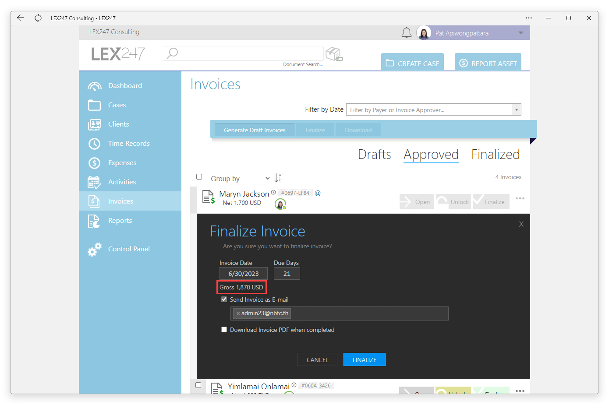
Task: Click Generate Draft Invoices button
Action: pyautogui.click(x=255, y=130)
